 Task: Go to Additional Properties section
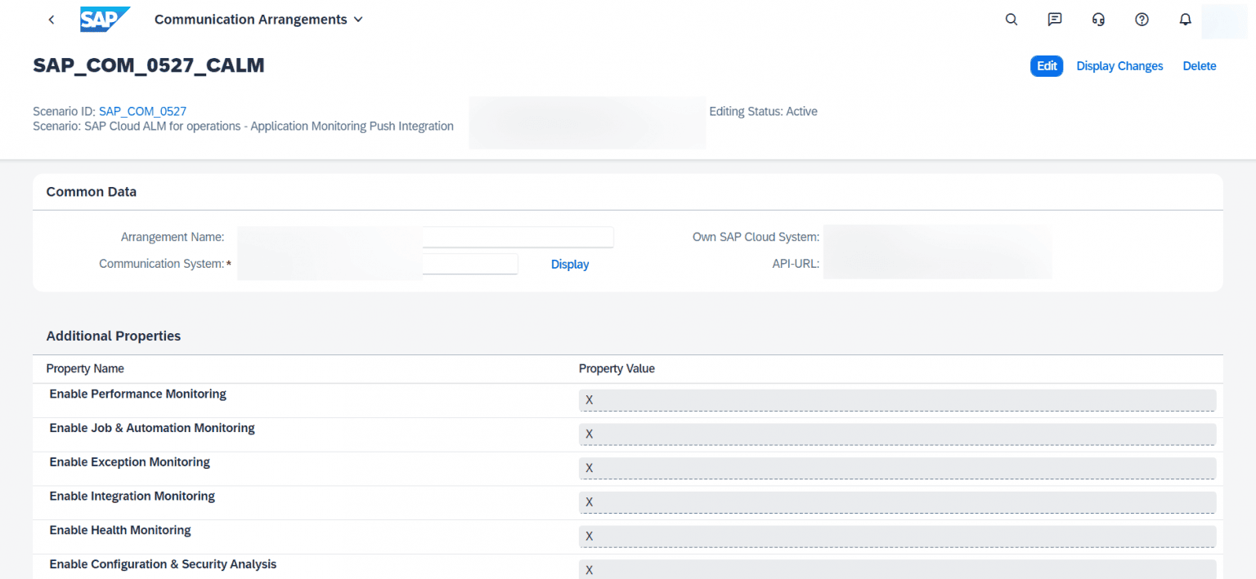click(x=113, y=336)
